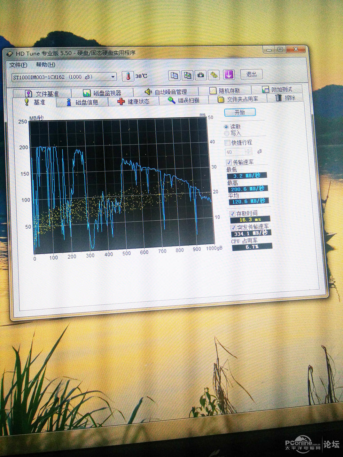Viewport: 343px width, 457px height.
Task: Click the 最低 label
Action: tap(232, 170)
